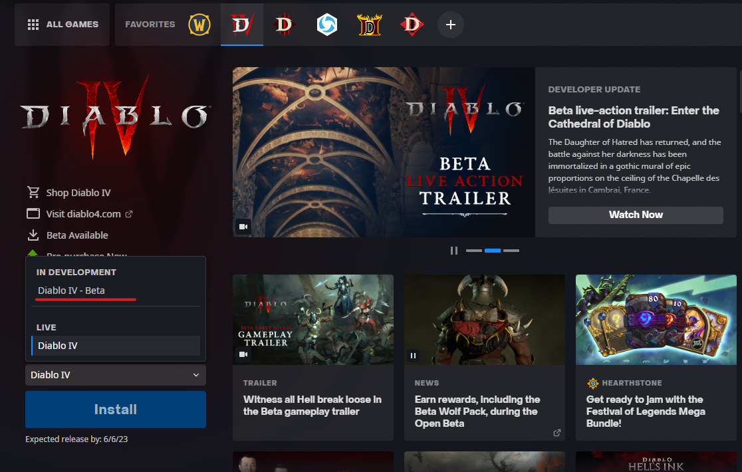
Task: Click the In Development section header
Action: (x=76, y=273)
